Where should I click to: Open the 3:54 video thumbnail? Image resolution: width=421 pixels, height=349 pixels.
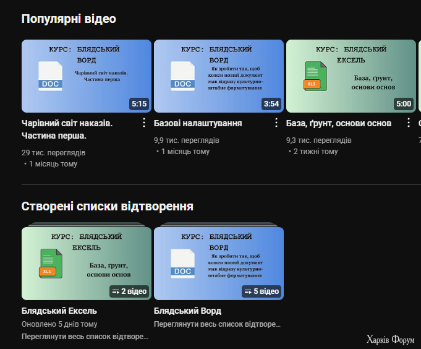tap(219, 76)
